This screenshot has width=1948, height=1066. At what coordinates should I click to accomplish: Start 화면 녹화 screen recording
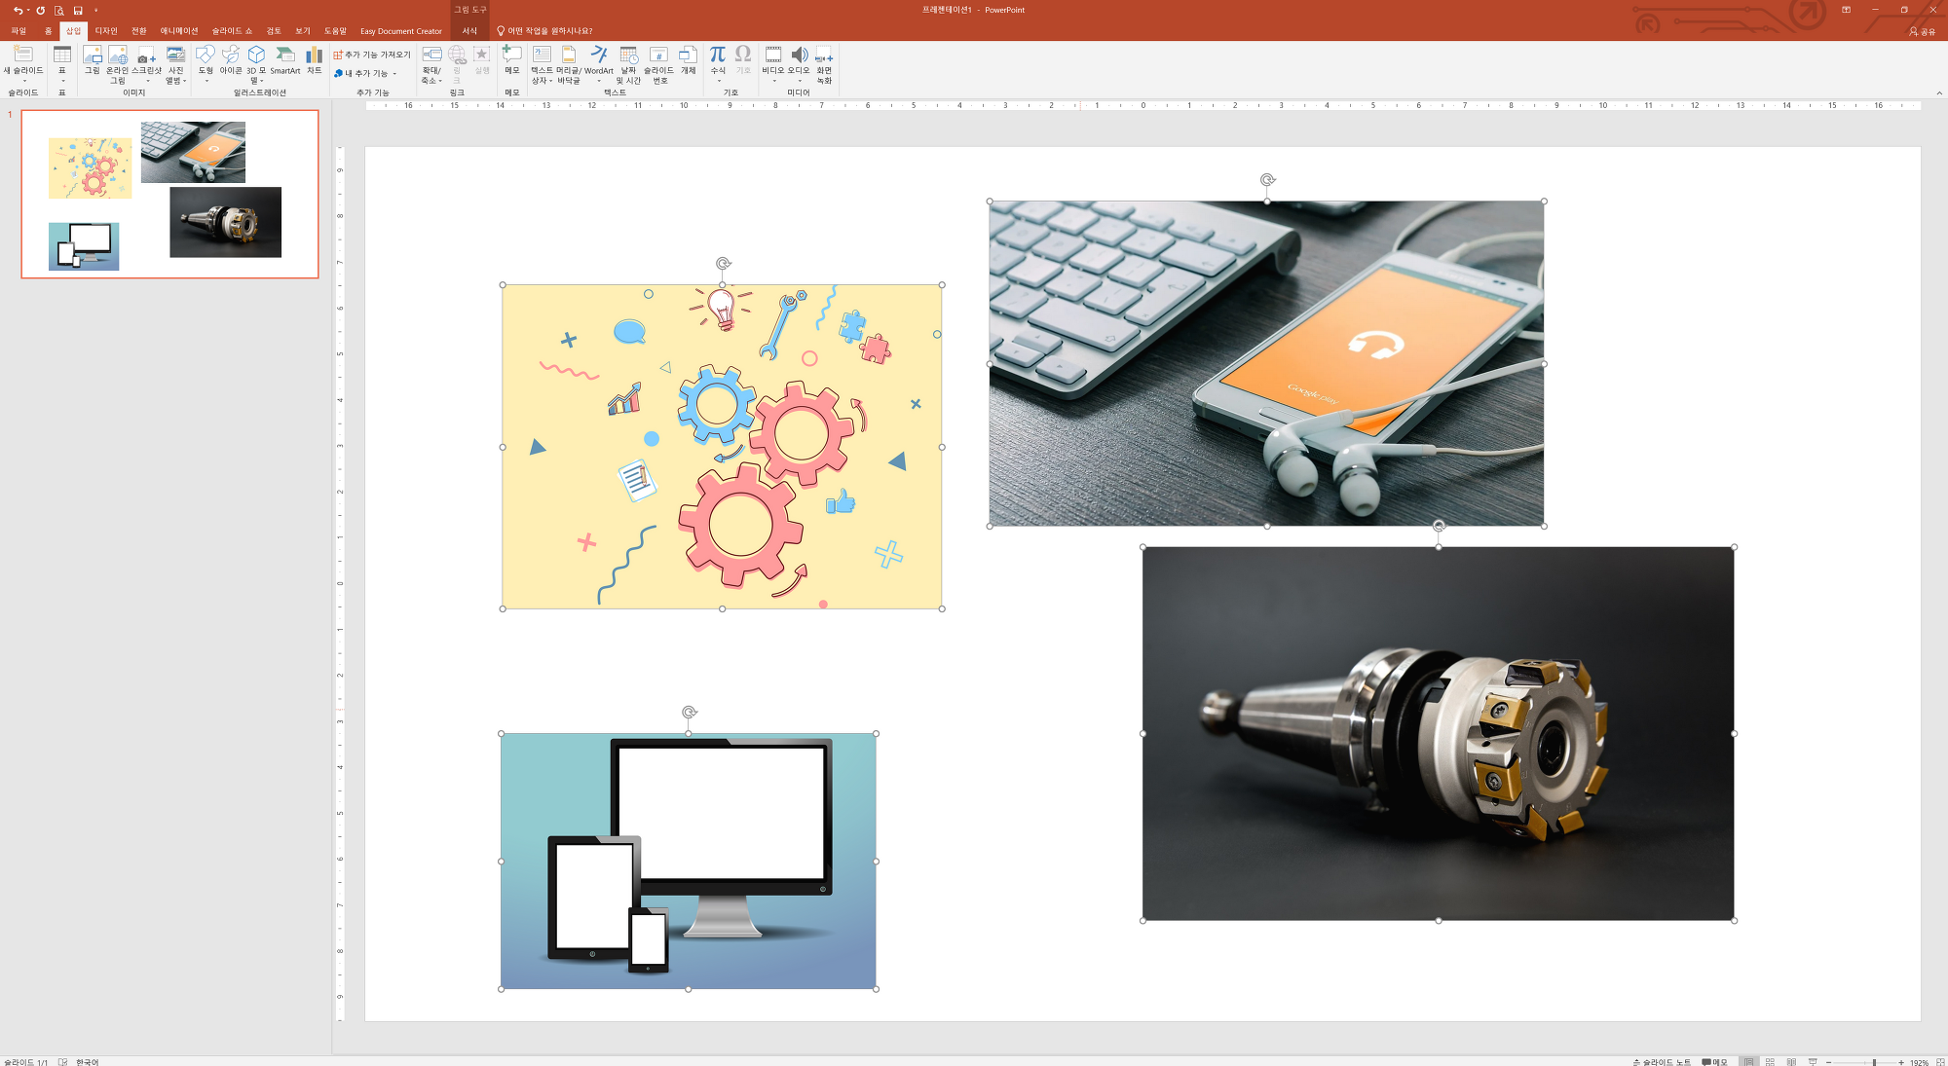[x=824, y=60]
